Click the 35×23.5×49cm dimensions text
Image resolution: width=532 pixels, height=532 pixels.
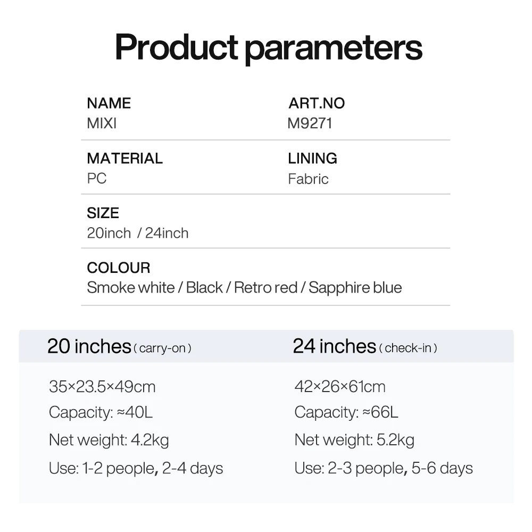pos(102,387)
